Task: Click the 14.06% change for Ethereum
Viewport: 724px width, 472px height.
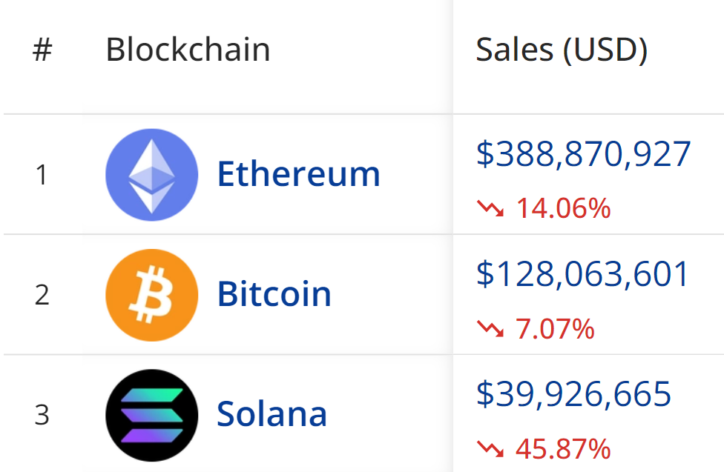Action: click(563, 209)
